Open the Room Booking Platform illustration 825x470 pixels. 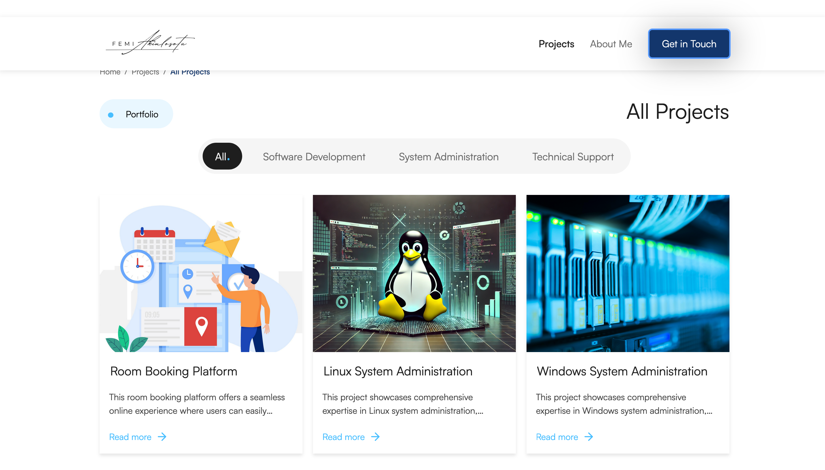coord(201,273)
